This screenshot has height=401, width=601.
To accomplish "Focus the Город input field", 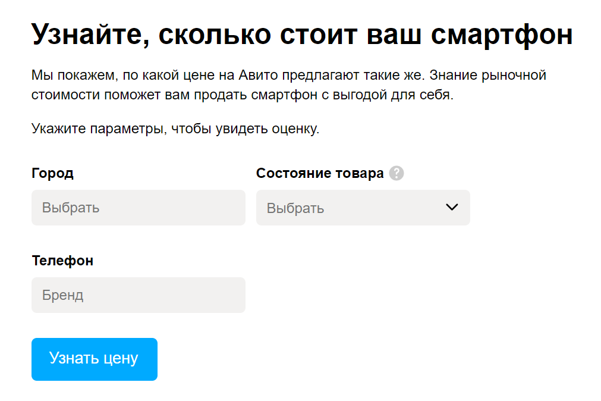I will (138, 208).
